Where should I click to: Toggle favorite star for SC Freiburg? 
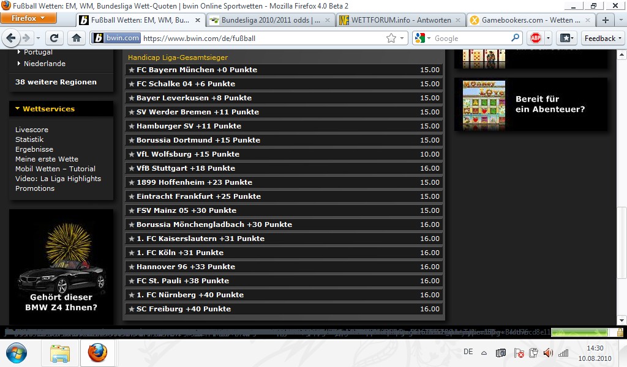[131, 309]
